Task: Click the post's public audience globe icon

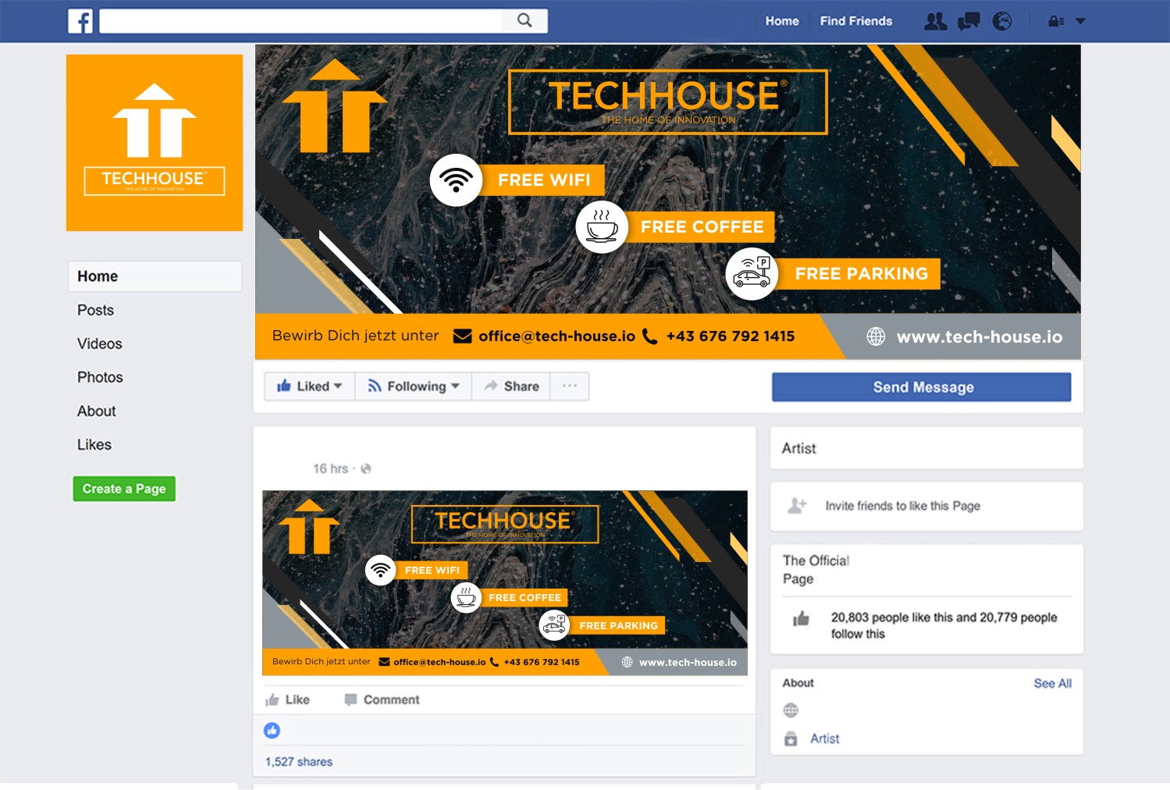Action: click(365, 468)
